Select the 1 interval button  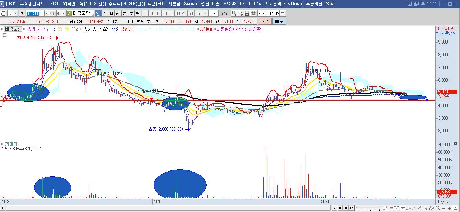145,13
